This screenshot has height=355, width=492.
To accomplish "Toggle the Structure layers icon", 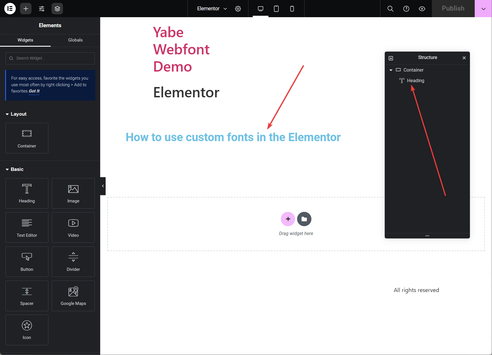I will click(57, 9).
